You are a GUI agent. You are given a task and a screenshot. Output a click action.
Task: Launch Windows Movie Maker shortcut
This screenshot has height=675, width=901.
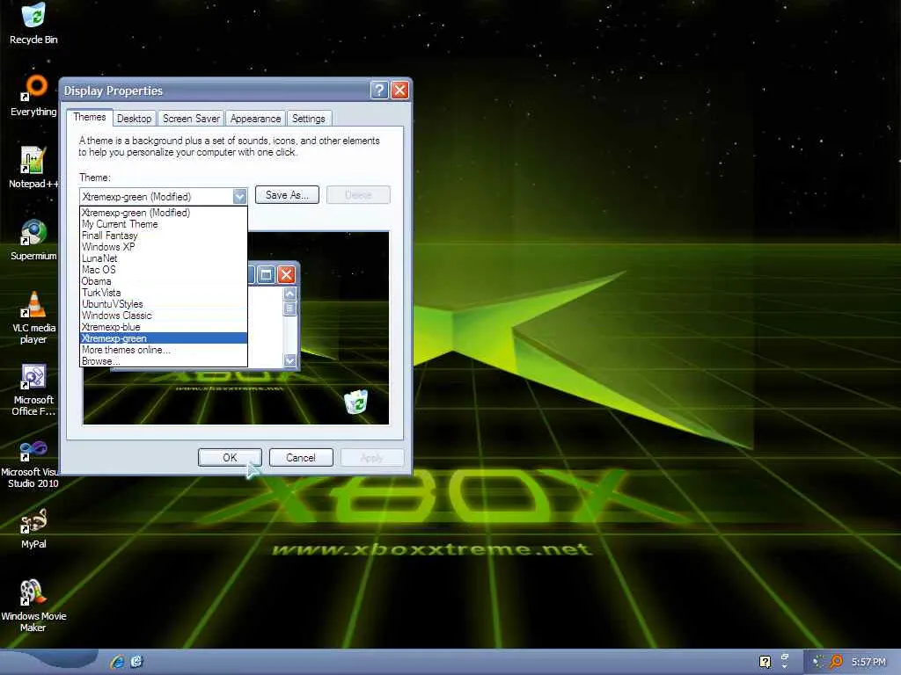tap(33, 606)
